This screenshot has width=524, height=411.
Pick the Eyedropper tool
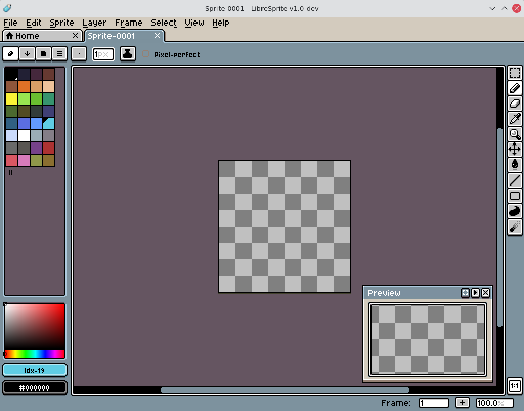pos(514,119)
